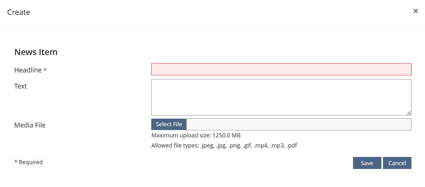Click the Headline input field
Viewport: 425px width, 187px height.
click(x=281, y=69)
